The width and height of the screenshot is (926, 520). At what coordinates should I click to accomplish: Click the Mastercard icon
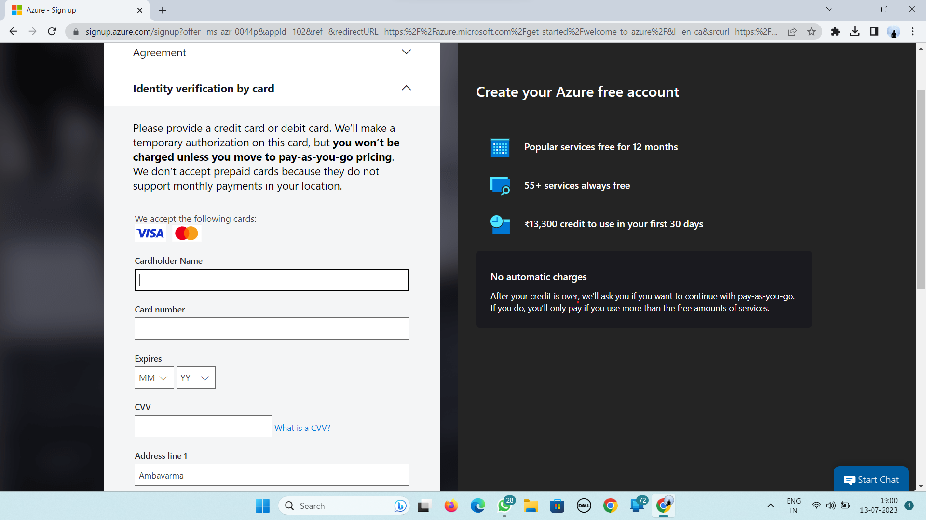point(186,233)
